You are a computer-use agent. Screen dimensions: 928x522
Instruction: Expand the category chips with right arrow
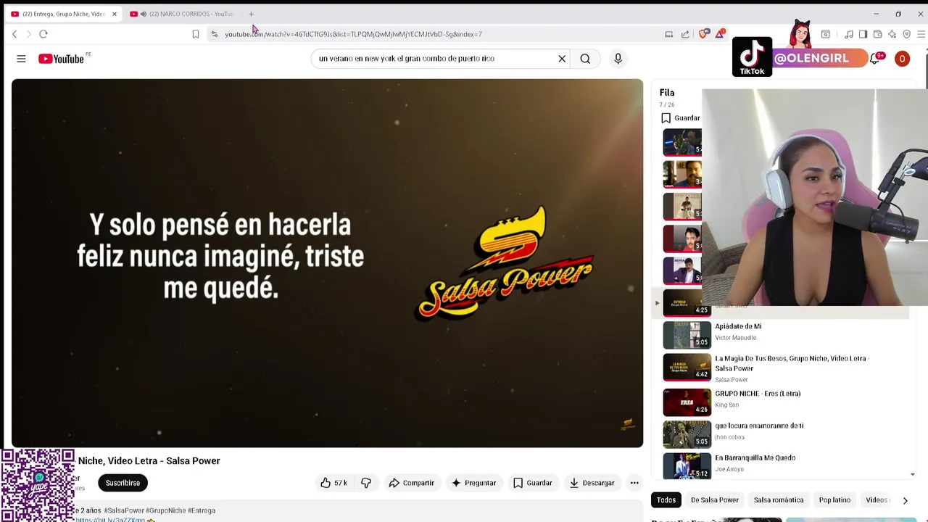(905, 500)
